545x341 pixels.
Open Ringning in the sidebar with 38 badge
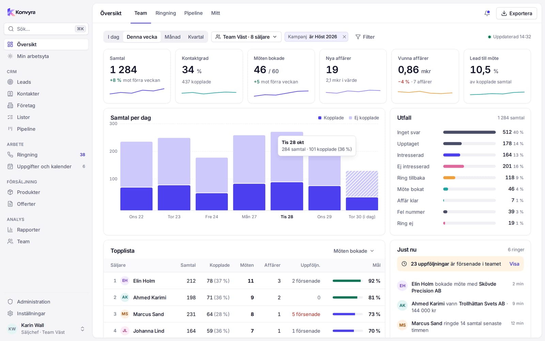click(46, 155)
